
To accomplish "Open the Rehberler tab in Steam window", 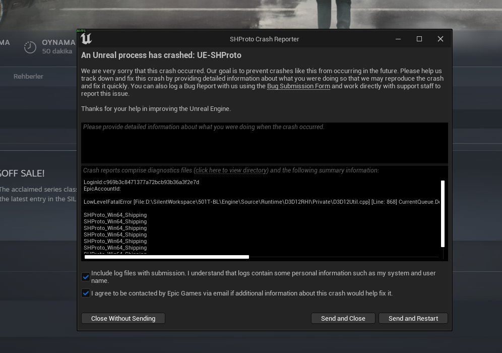I will click(28, 76).
